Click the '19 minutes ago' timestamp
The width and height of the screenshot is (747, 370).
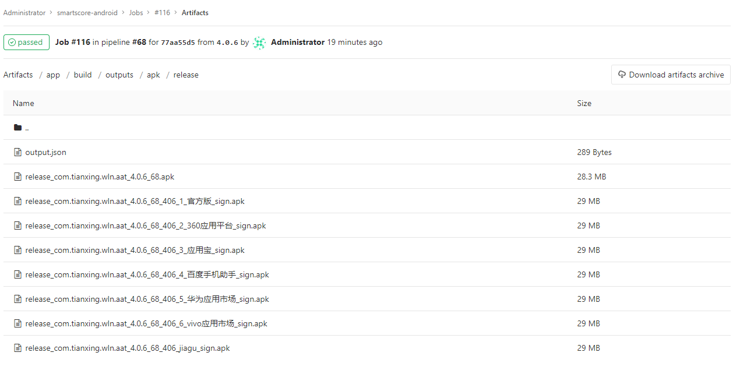click(355, 43)
